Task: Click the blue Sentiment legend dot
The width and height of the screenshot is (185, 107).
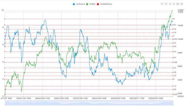Action: [x=74, y=4]
